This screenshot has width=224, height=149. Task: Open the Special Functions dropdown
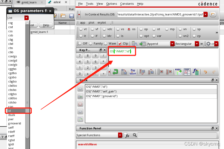[x=120, y=135]
